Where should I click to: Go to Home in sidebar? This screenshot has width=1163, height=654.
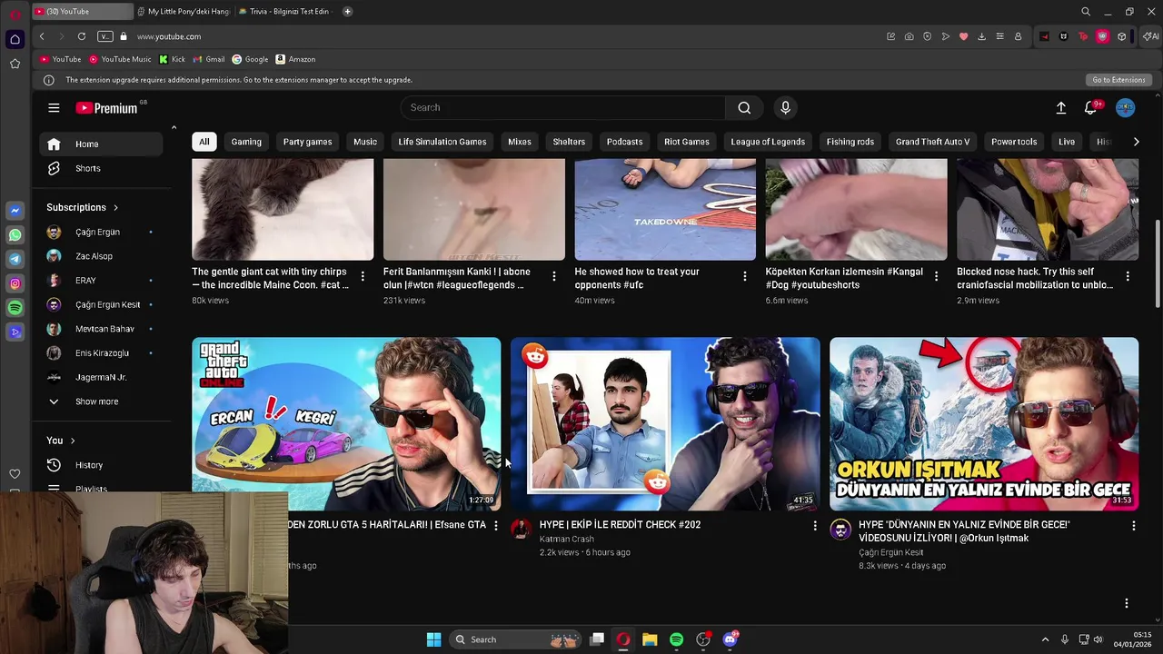coord(101,144)
